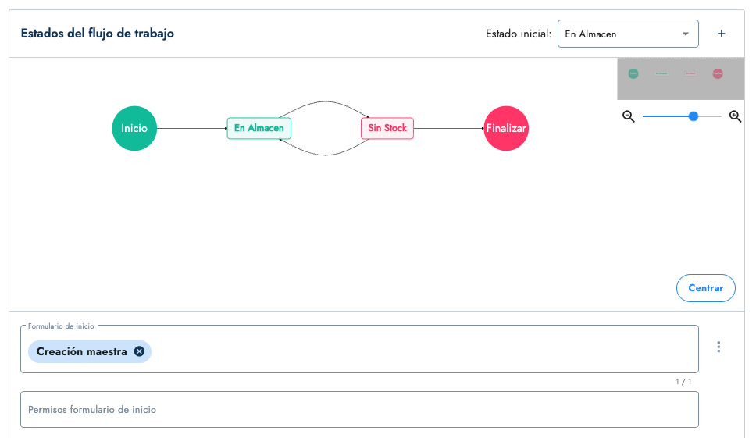Viewport: 756px width, 438px height.
Task: Select the green Inicio node
Action: [x=134, y=128]
